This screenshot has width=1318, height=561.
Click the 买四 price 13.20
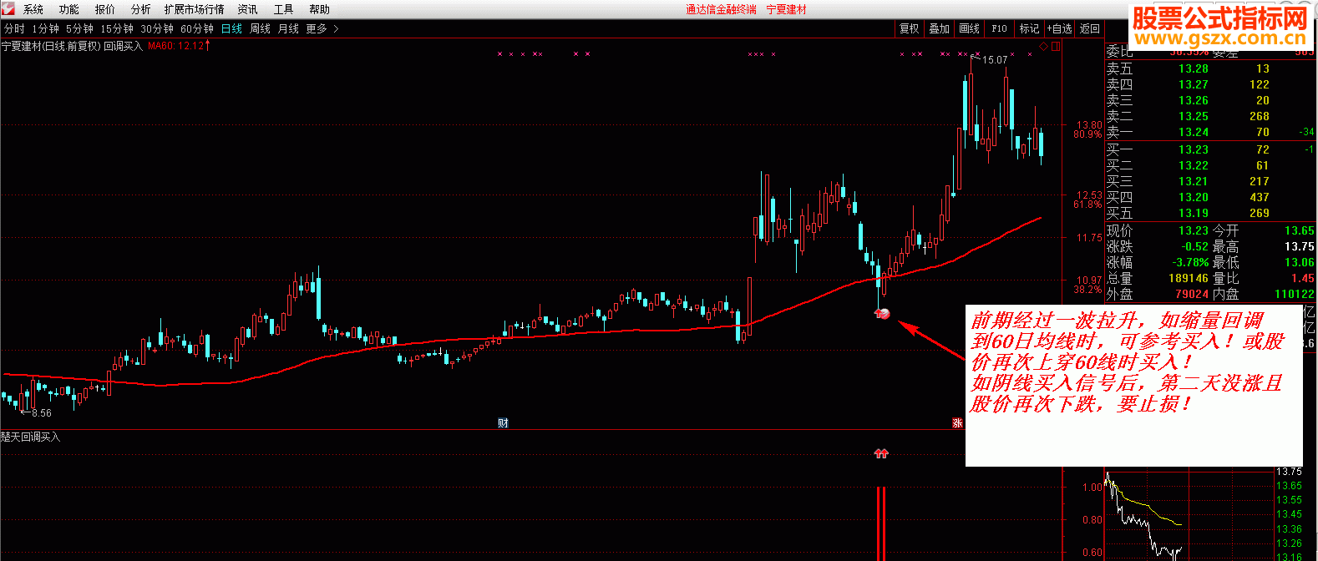(1193, 197)
